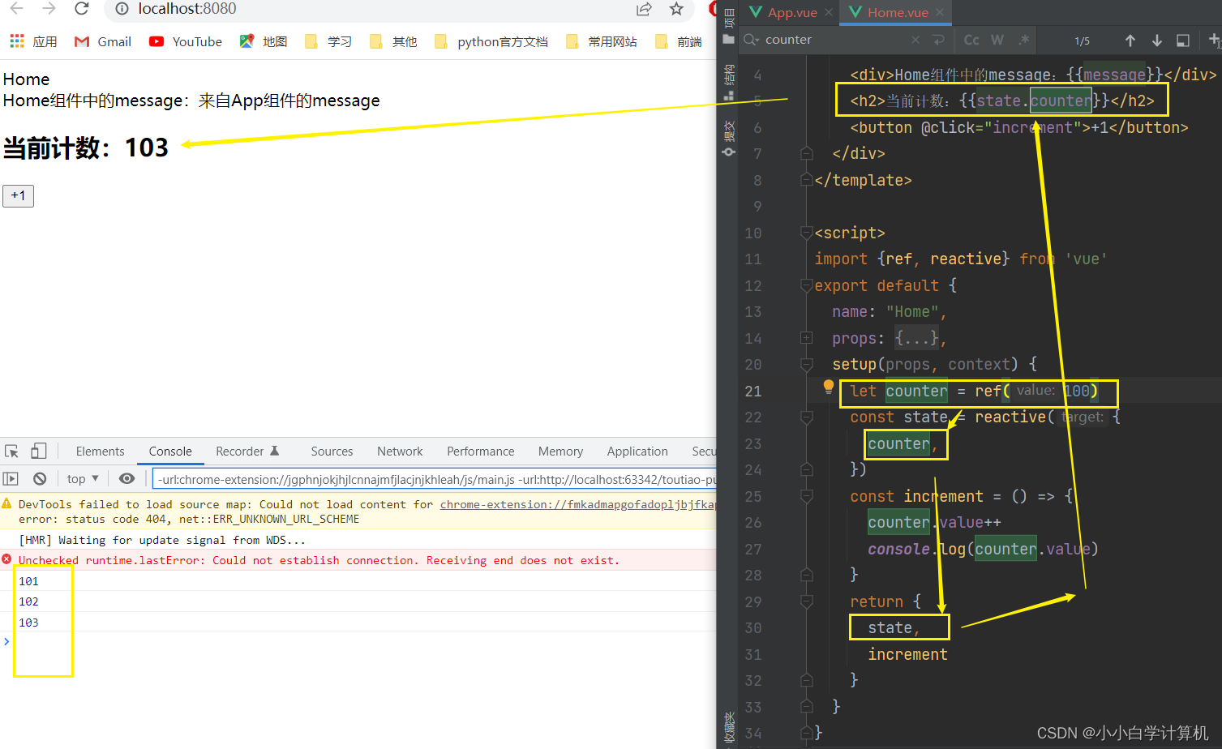This screenshot has height=749, width=1222.
Task: Click the console log entry 102
Action: click(x=28, y=601)
